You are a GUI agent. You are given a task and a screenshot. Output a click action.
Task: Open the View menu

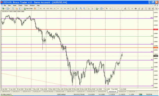[x=9, y=6]
